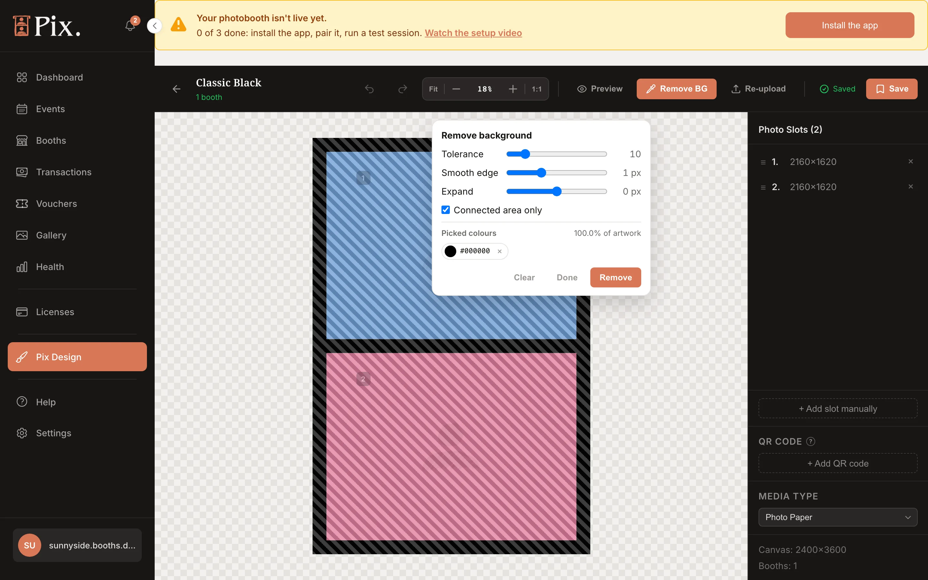The width and height of the screenshot is (928, 580).
Task: Click the Save button
Action: 892,89
